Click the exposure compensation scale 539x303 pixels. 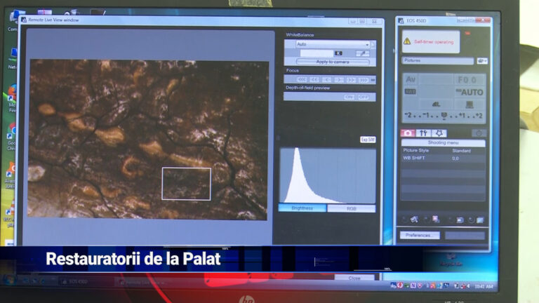click(x=443, y=116)
